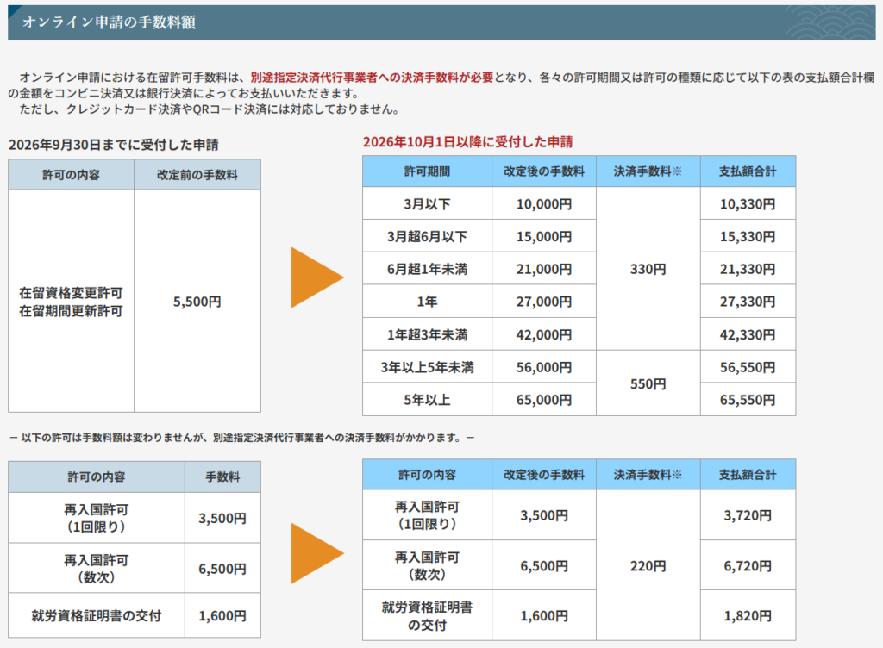Select the '6,720円' total cell
The image size is (883, 648).
[748, 566]
